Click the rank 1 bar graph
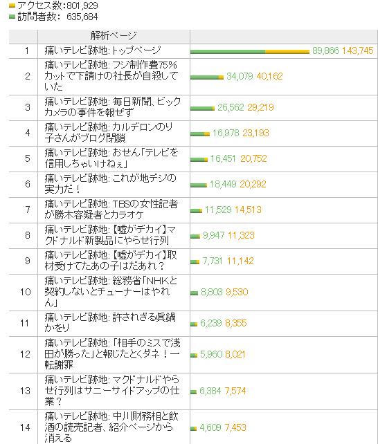The width and height of the screenshot is (378, 444). (250, 52)
